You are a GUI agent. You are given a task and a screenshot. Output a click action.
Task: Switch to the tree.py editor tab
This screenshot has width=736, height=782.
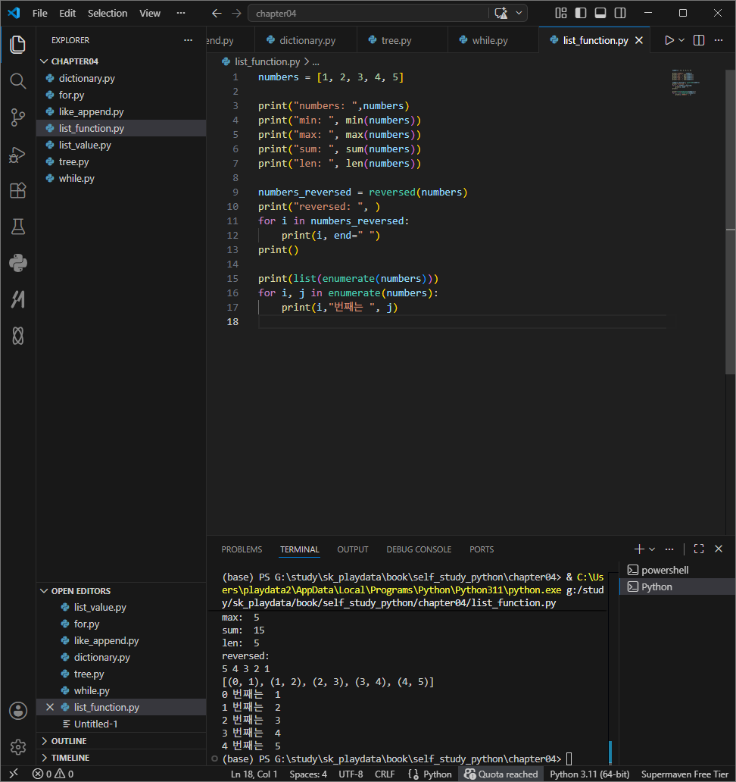tap(402, 40)
